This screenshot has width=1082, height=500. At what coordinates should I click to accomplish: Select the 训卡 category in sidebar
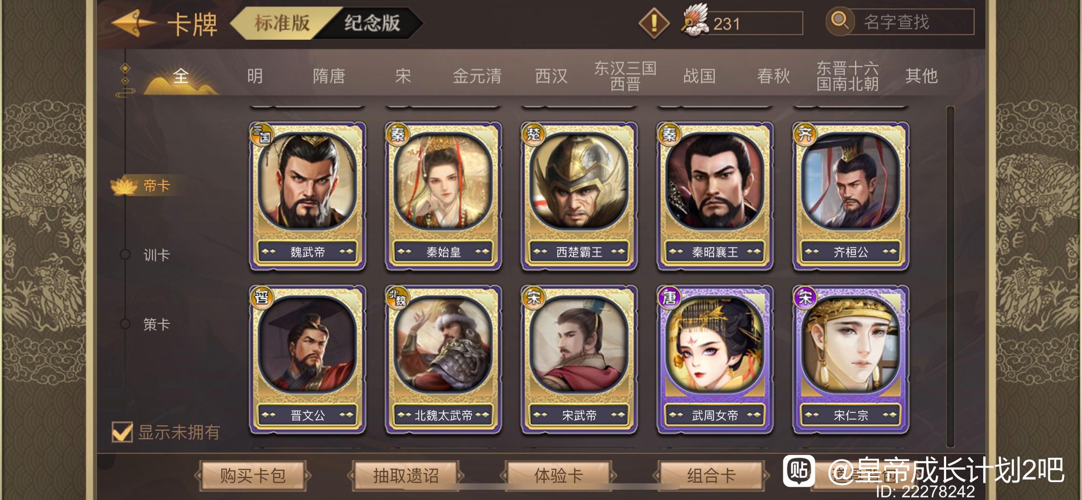pyautogui.click(x=156, y=255)
